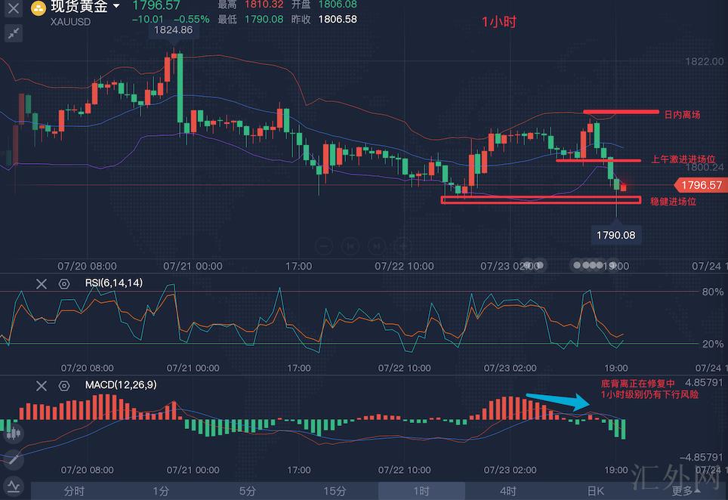728x500 pixels.
Task: Remove the MACD indicator panel
Action: [x=42, y=386]
